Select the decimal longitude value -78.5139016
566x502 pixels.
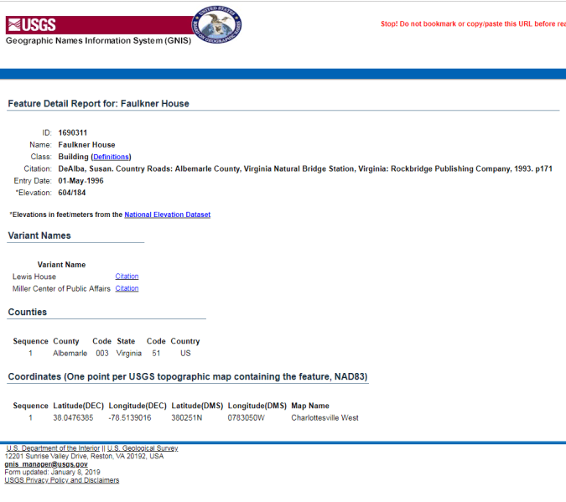click(130, 417)
